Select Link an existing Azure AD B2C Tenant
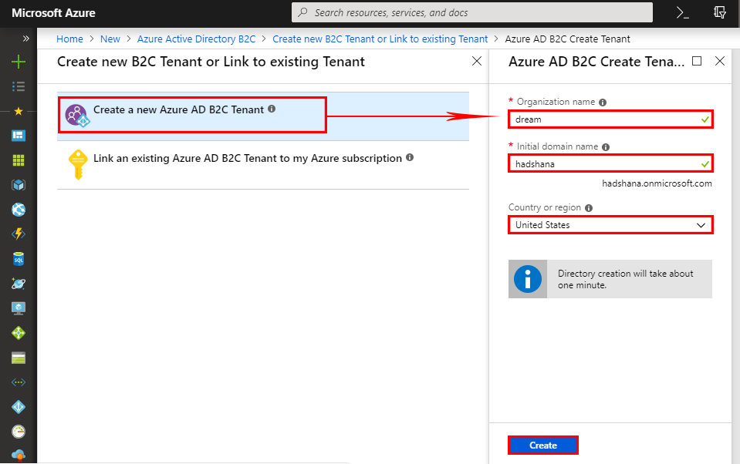 (263, 165)
